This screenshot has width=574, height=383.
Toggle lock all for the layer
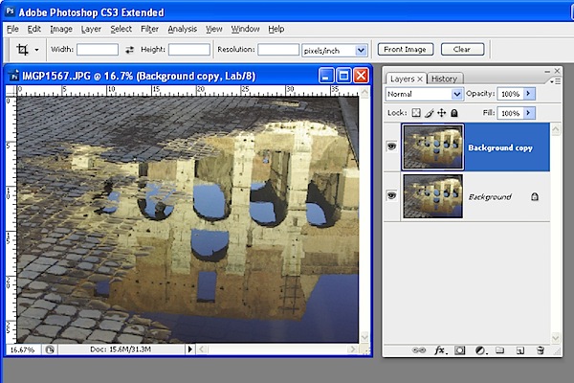(454, 113)
